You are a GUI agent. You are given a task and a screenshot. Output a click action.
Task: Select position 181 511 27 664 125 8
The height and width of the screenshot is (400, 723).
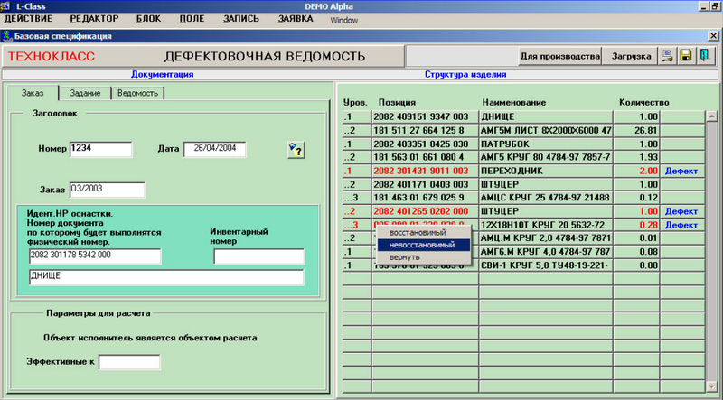(x=425, y=130)
